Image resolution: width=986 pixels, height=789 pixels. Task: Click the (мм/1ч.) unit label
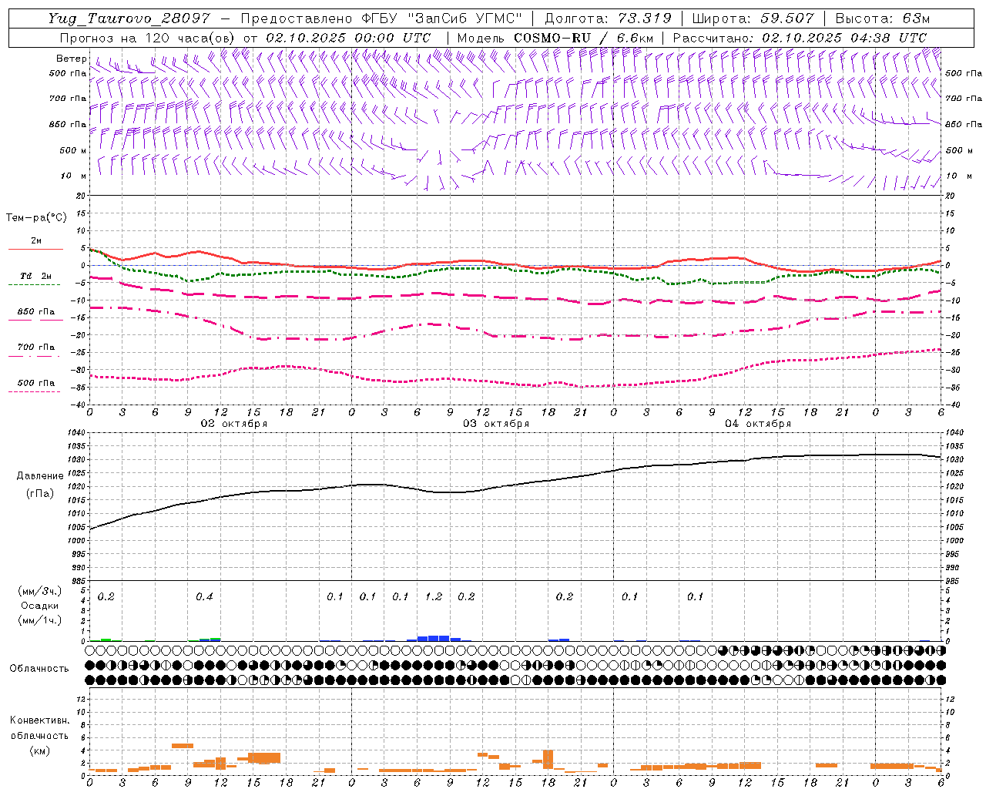click(x=39, y=620)
